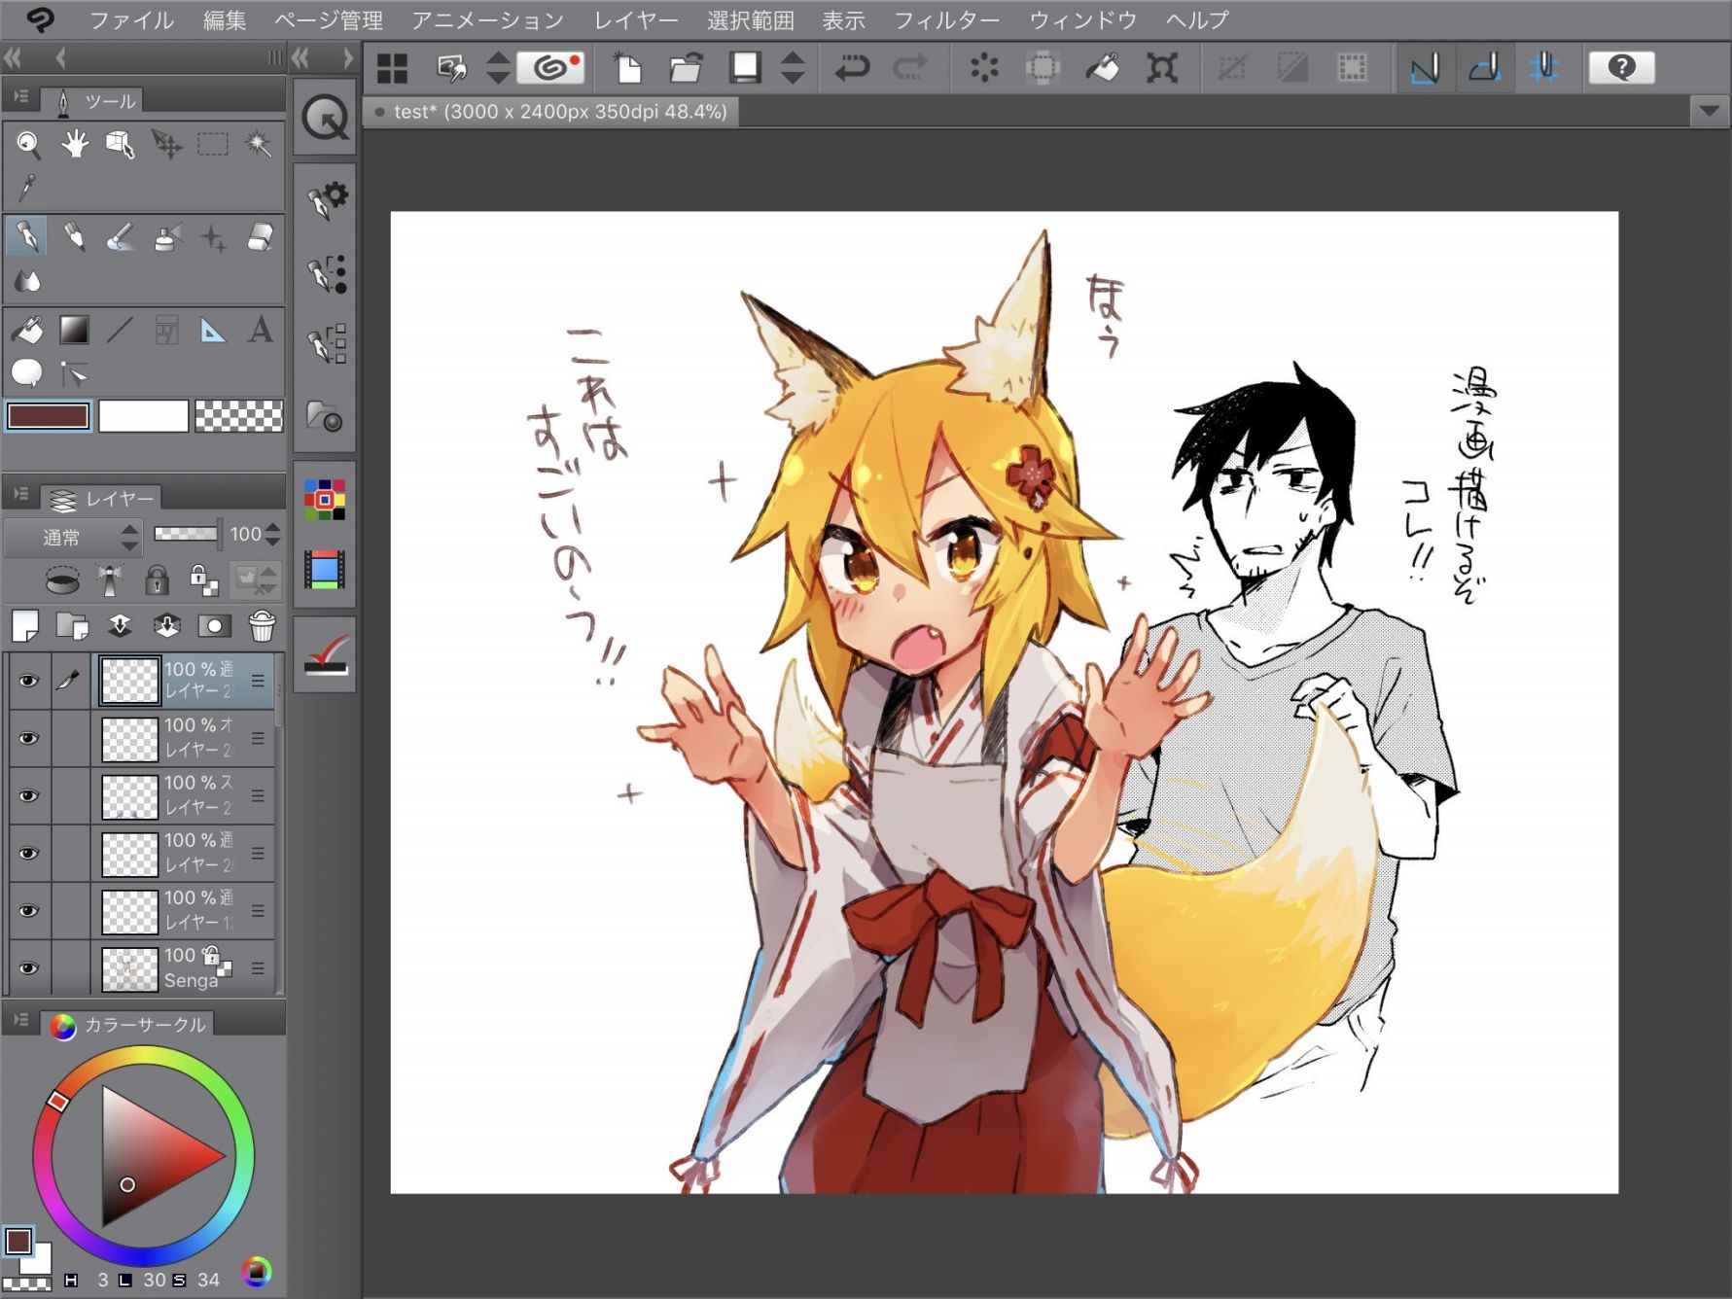The image size is (1732, 1299).
Task: Open the レイヤー menu in menu bar
Action: 635,20
